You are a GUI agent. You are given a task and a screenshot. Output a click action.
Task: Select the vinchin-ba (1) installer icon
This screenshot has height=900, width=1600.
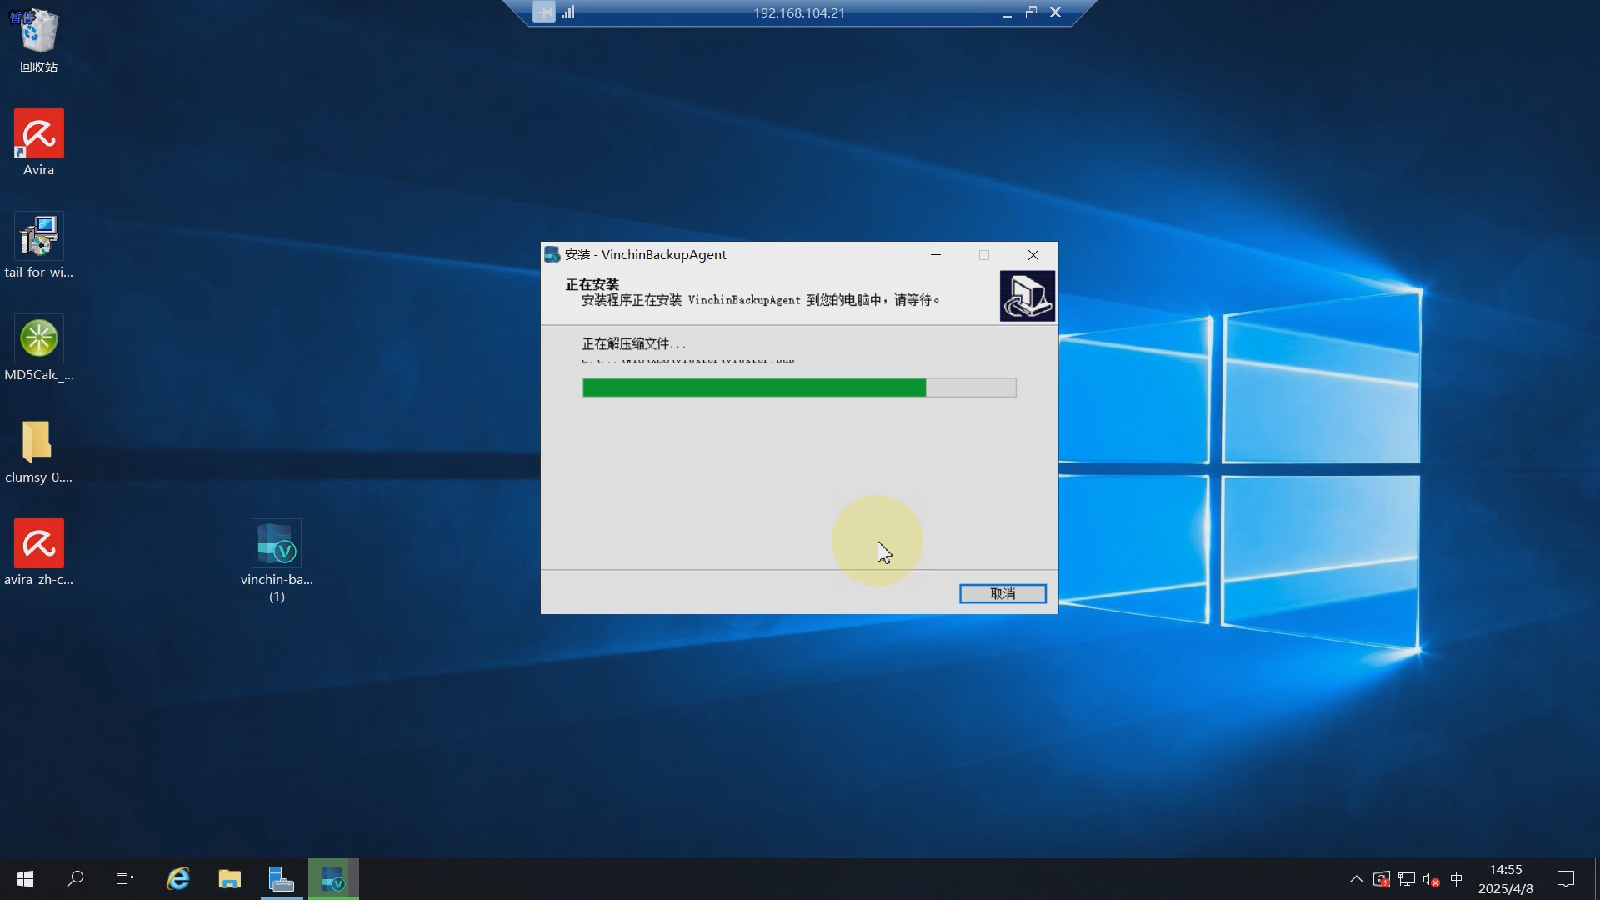coord(277,545)
